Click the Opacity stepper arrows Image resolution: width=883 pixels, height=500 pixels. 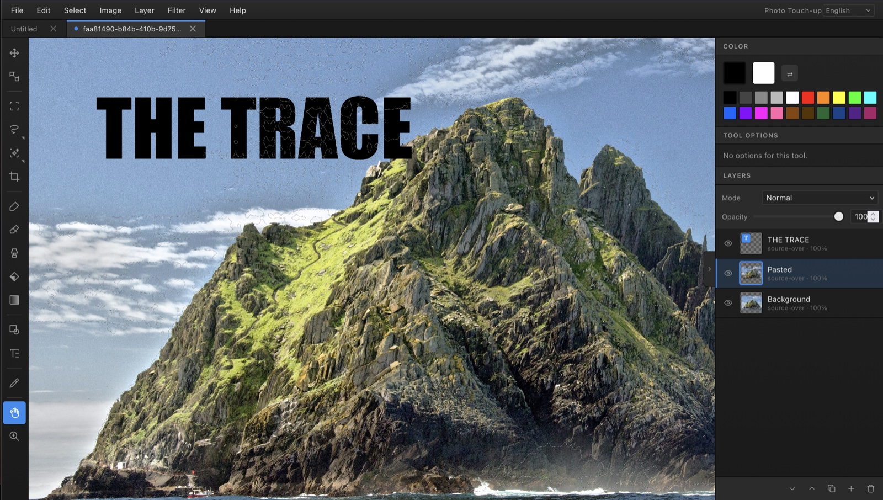point(873,217)
